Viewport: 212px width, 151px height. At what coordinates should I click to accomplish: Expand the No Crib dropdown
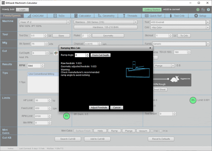(x=208, y=28)
